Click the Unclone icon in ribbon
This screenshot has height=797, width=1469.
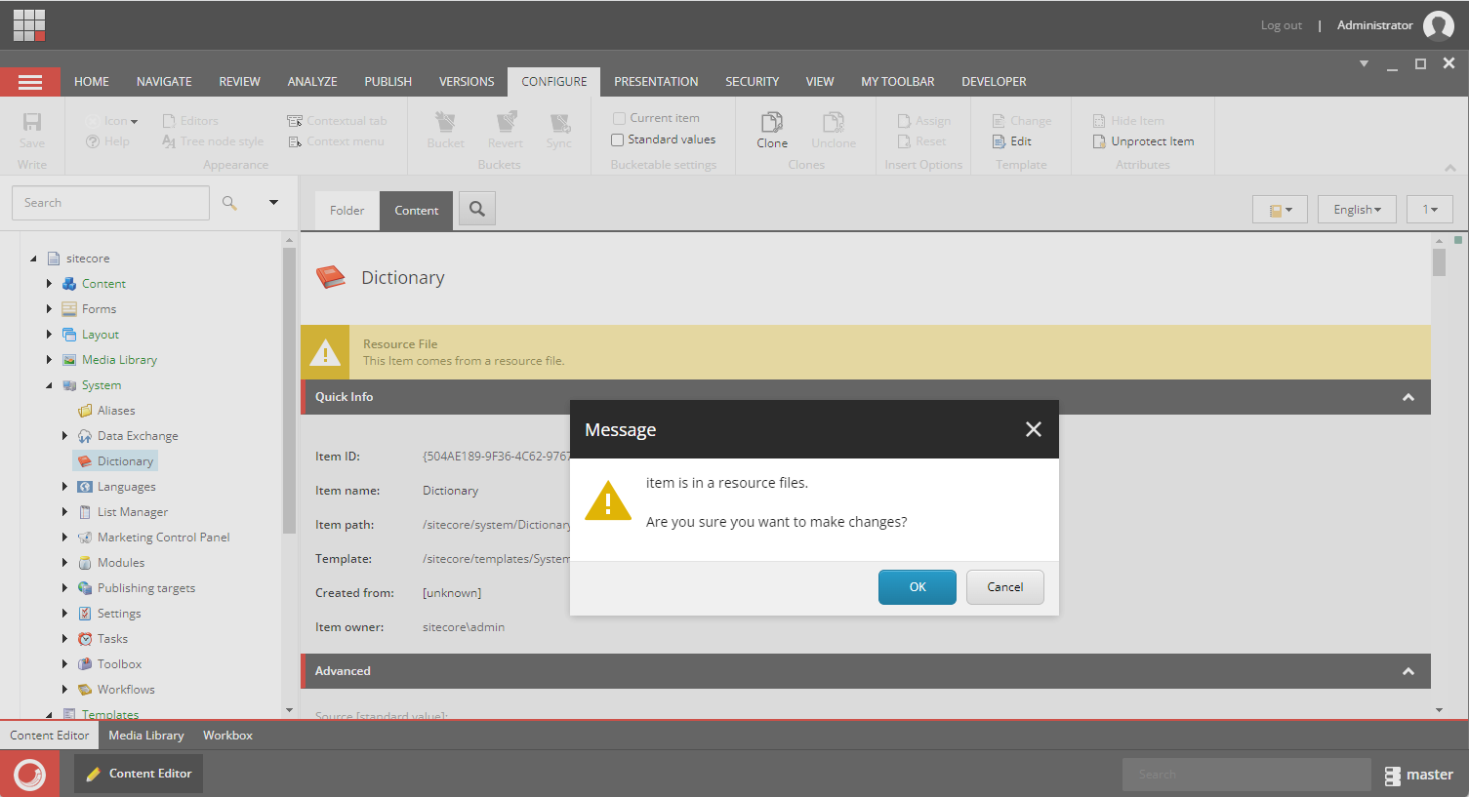pyautogui.click(x=834, y=122)
